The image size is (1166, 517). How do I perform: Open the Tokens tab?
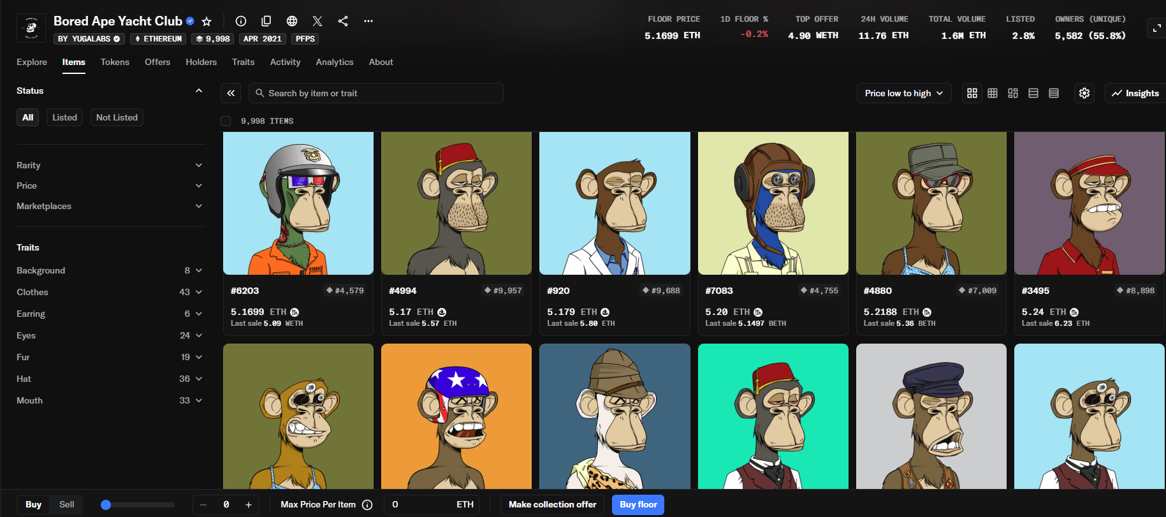coord(115,62)
